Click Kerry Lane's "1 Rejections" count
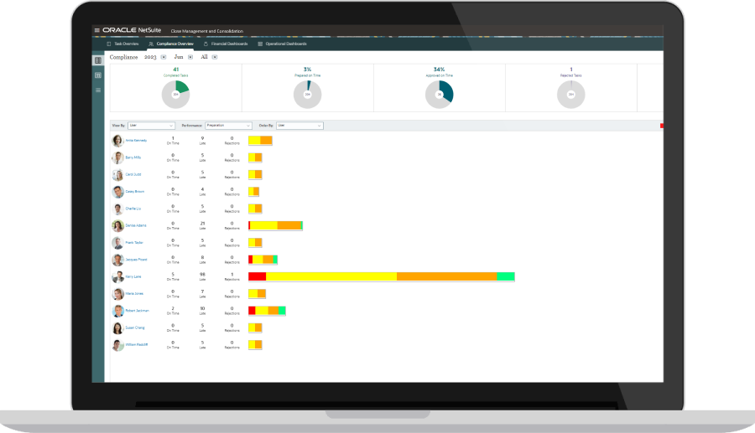Viewport: 755px width, 433px height. pos(232,276)
